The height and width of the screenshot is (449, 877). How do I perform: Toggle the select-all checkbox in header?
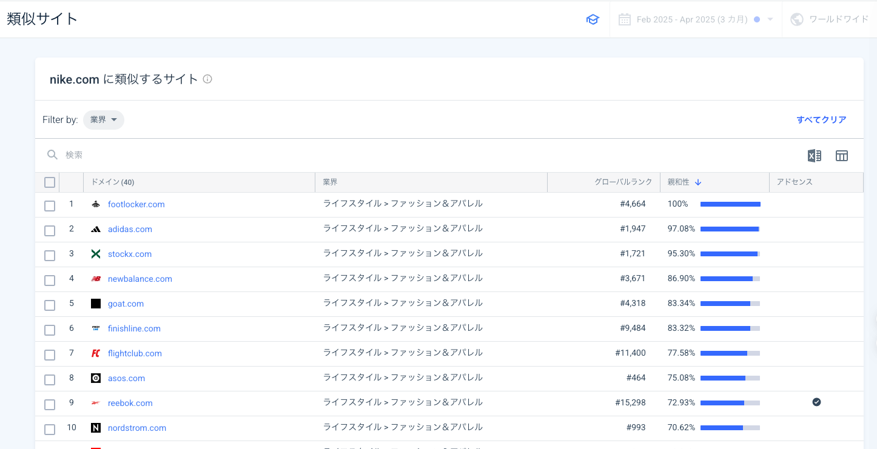[50, 182]
